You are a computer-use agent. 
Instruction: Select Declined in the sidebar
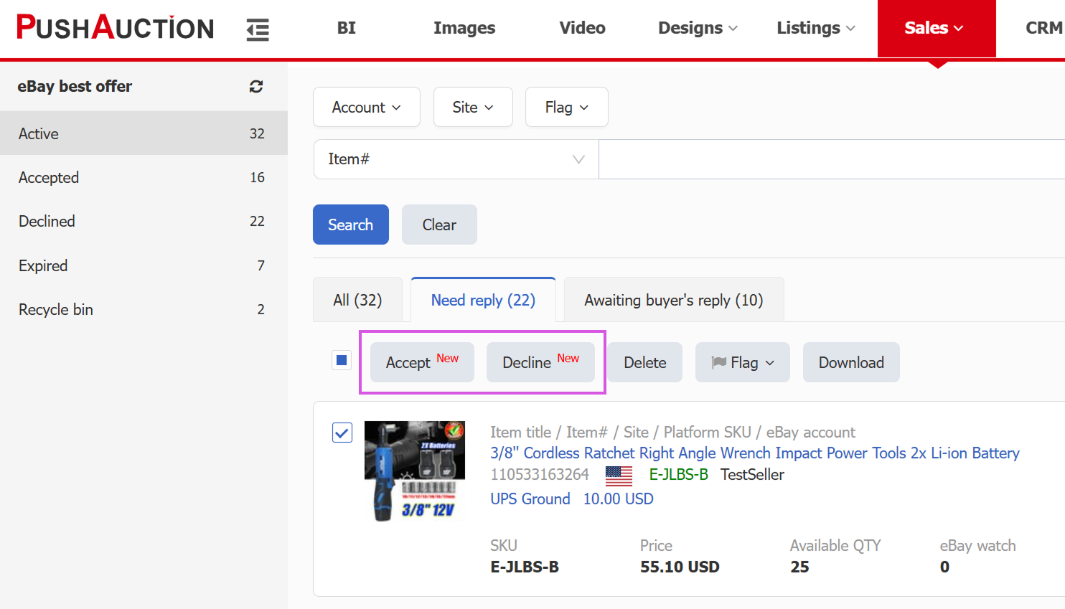tap(47, 222)
